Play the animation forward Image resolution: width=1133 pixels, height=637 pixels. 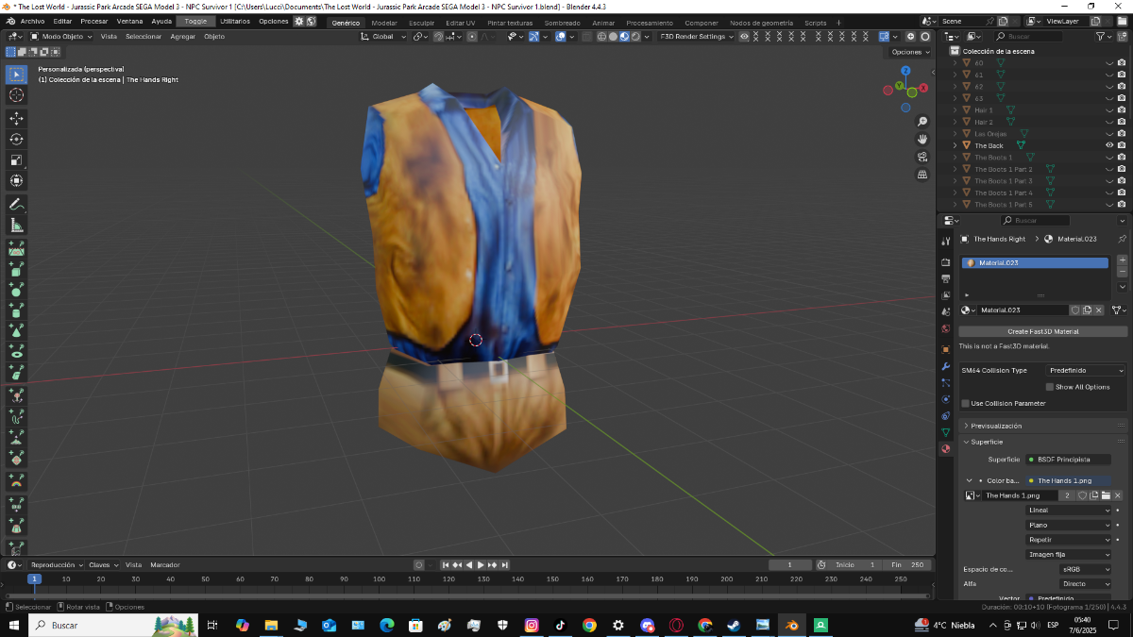tap(481, 564)
